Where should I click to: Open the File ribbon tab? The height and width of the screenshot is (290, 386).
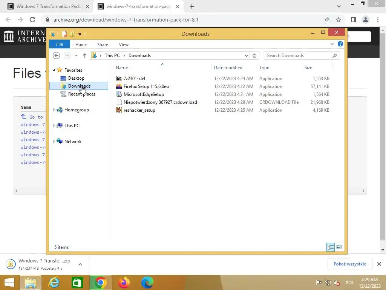(59, 44)
